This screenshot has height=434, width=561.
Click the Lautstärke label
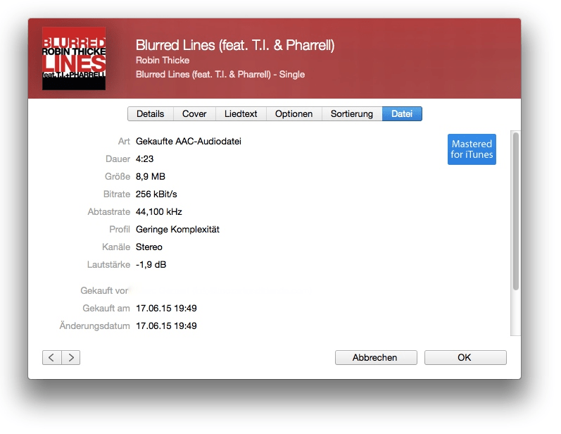(109, 264)
